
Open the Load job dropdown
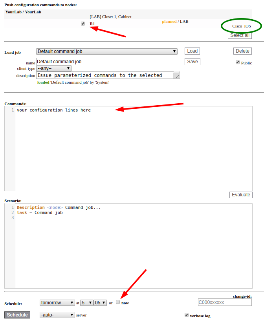pos(106,51)
